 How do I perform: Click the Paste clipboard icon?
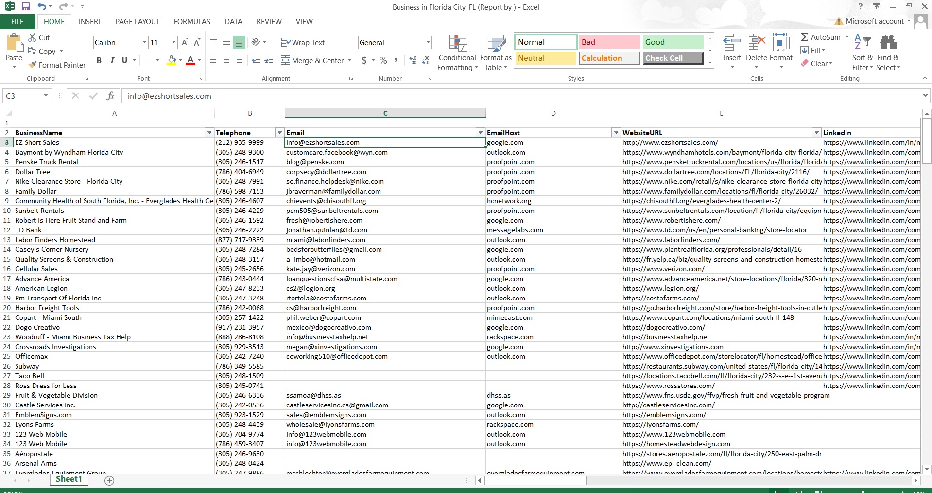[14, 43]
